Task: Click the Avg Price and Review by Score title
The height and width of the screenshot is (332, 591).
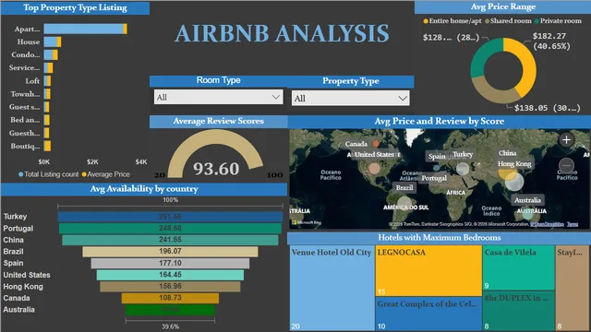Action: (440, 121)
